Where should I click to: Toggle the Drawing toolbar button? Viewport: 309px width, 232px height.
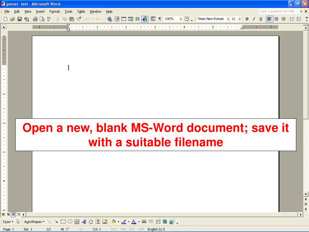(145, 19)
